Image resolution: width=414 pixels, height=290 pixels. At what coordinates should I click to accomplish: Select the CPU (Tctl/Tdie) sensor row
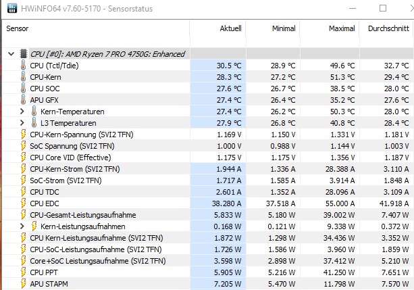click(208, 66)
